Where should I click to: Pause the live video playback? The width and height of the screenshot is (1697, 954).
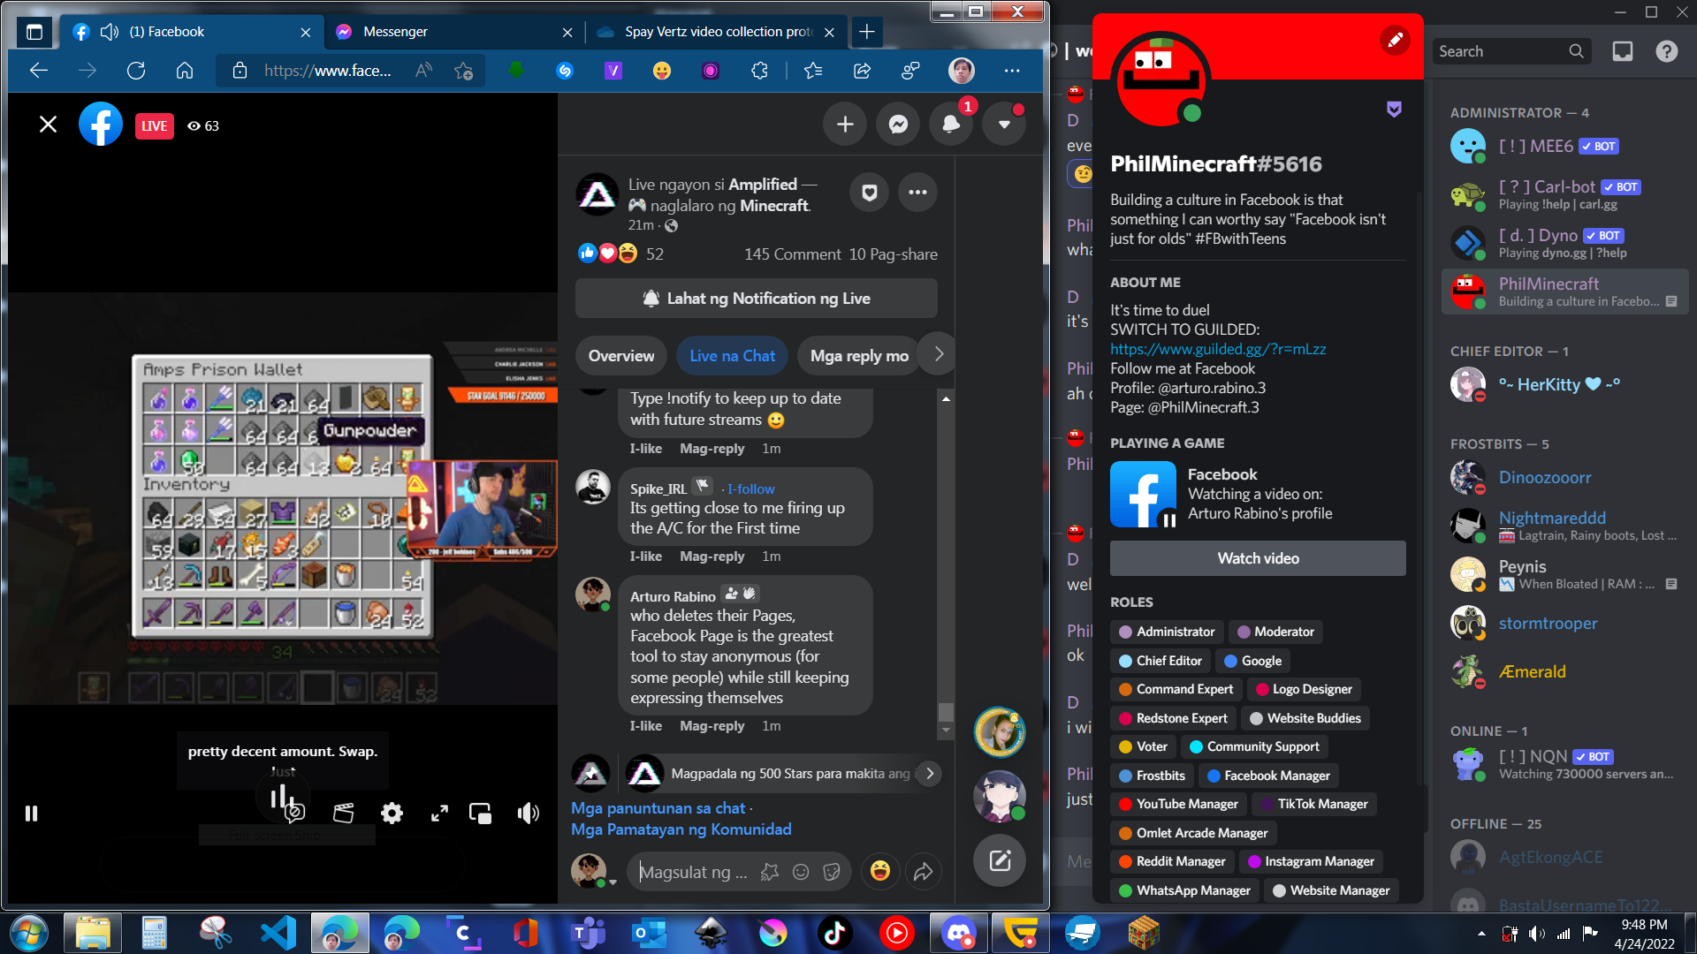[32, 813]
